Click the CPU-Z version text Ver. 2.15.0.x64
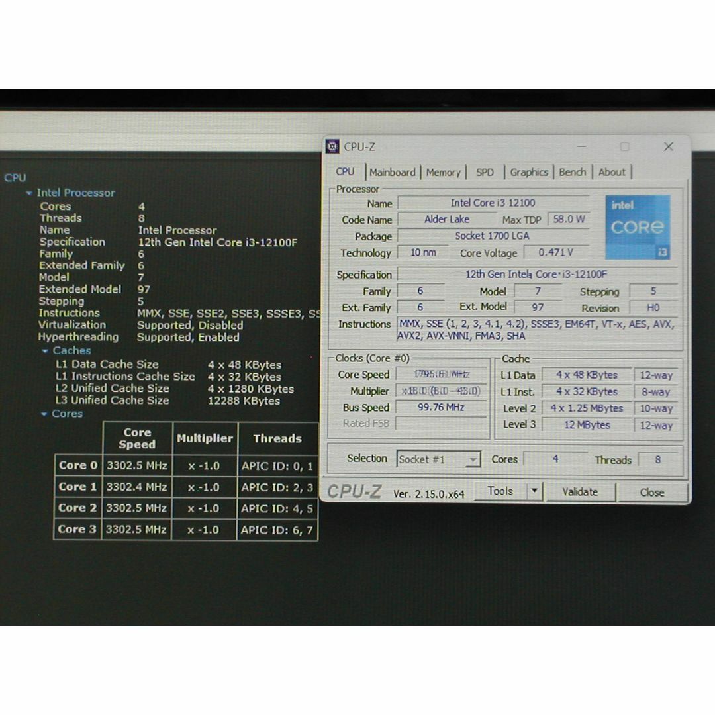 click(428, 494)
